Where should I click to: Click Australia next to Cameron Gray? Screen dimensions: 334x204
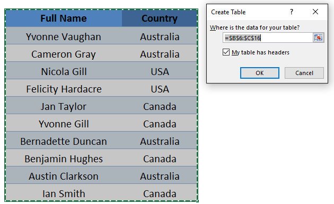pos(160,53)
